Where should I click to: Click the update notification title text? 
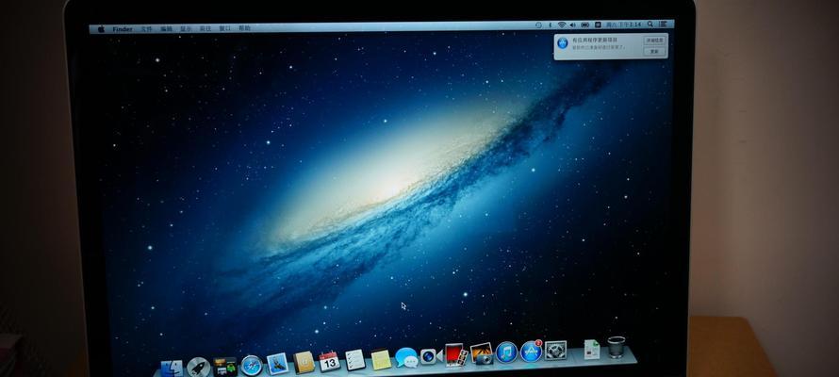coord(595,41)
